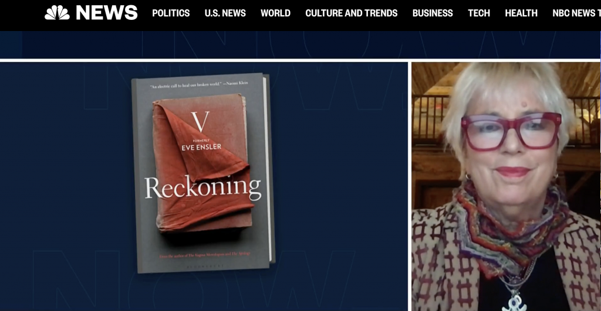Click the red glasses in the video
Viewport: 601px width, 311px height.
tap(511, 131)
